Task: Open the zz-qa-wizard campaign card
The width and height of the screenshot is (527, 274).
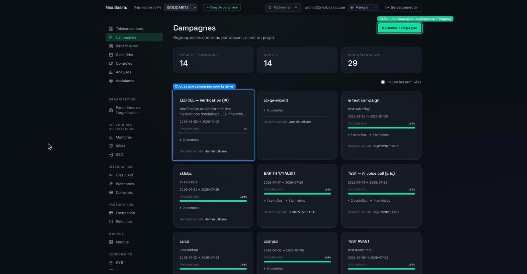Action: click(297, 125)
